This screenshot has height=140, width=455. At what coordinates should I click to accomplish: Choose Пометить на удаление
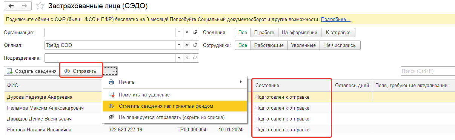coord(175,95)
